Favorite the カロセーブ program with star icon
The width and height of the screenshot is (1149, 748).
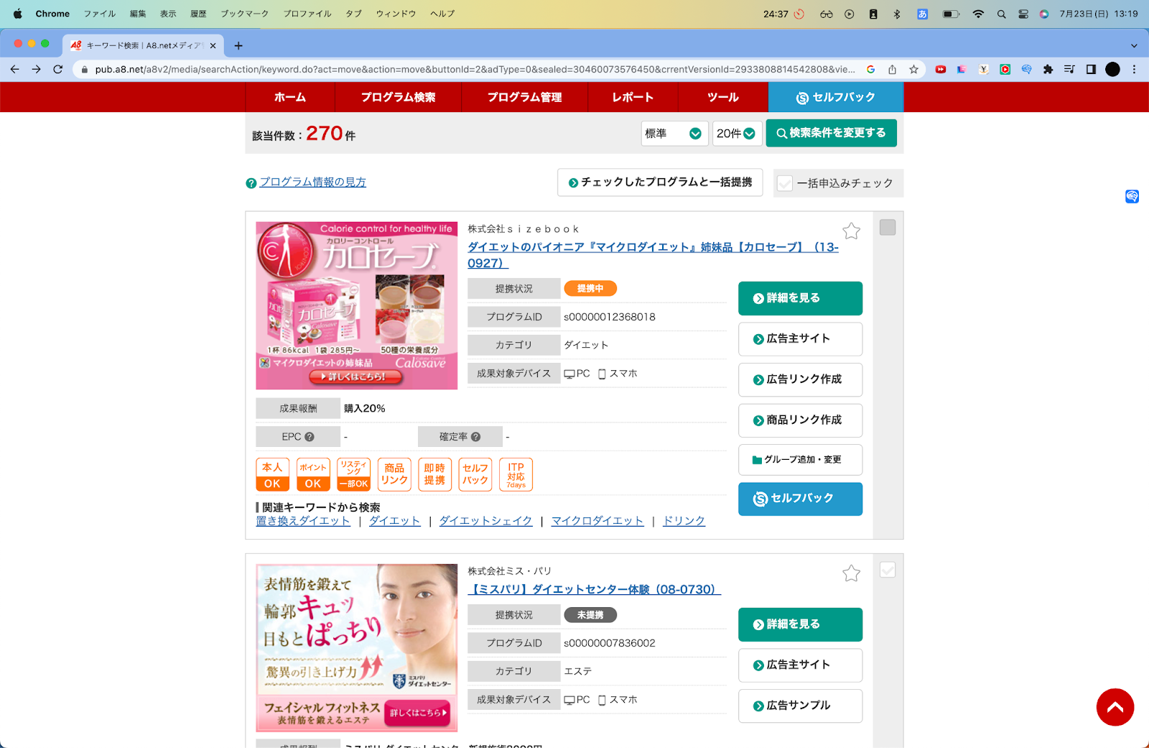tap(851, 231)
